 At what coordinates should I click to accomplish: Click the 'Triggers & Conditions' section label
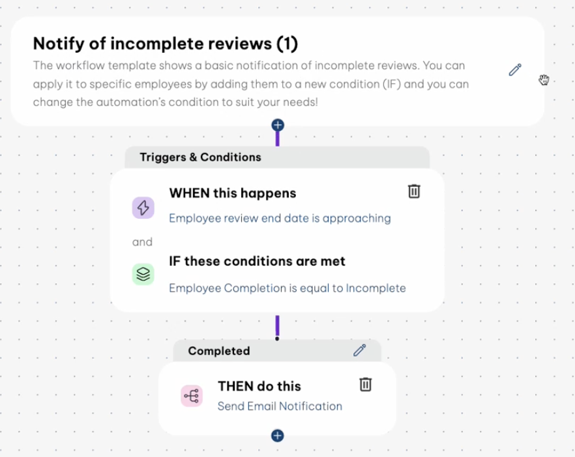[x=200, y=157]
